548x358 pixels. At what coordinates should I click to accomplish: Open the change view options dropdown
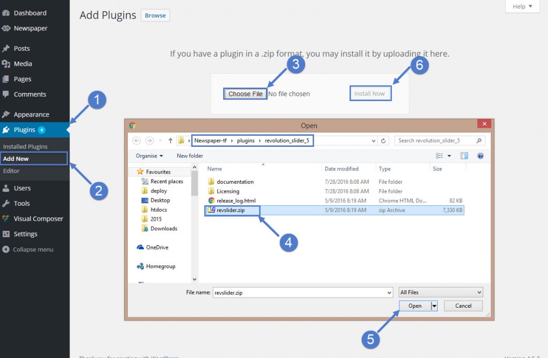click(x=449, y=156)
